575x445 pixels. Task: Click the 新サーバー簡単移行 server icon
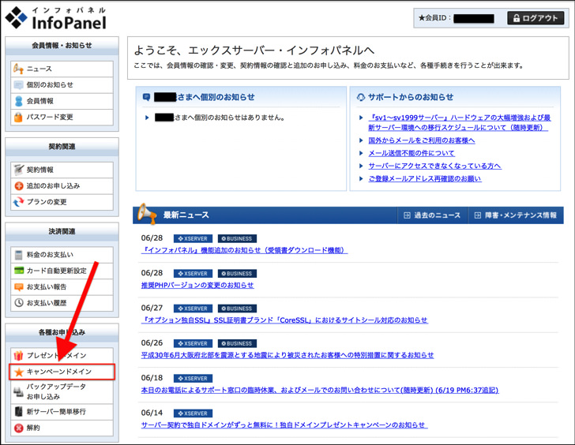pos(18,412)
